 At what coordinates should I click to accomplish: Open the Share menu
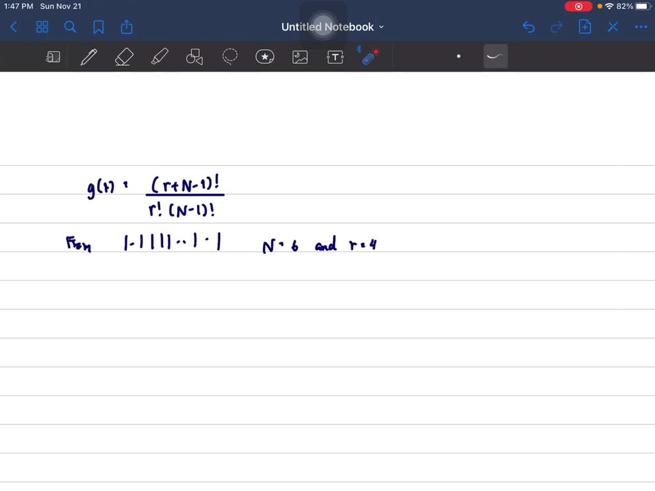tap(126, 27)
